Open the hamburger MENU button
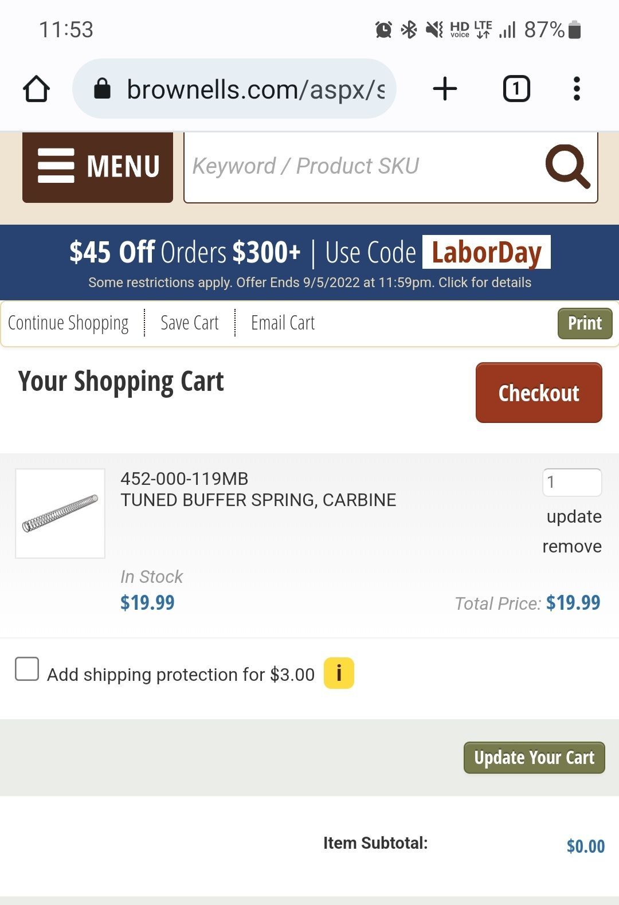The height and width of the screenshot is (905, 619). [x=97, y=167]
